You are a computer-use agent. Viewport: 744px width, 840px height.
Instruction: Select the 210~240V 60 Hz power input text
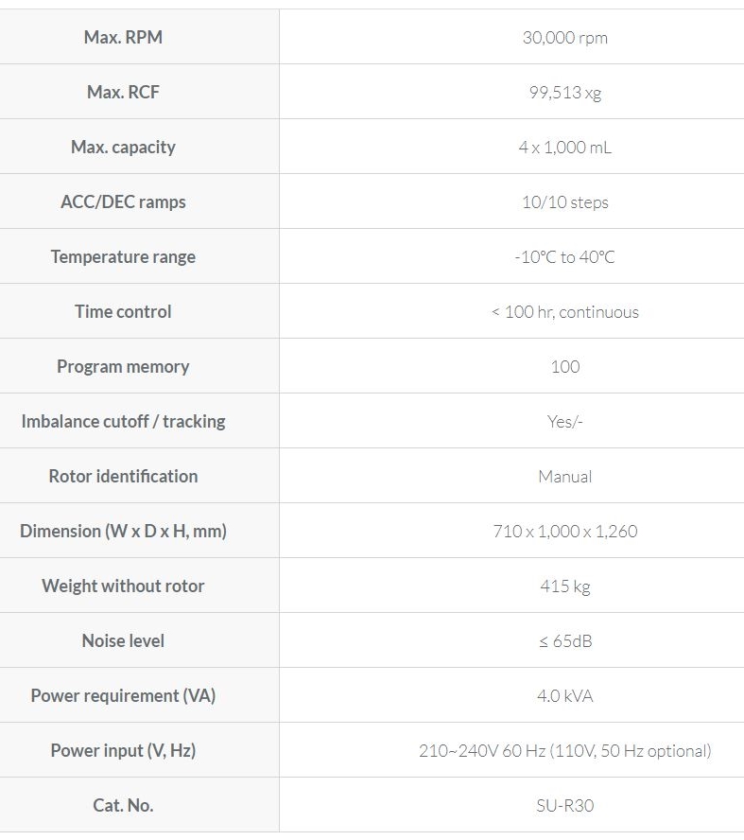(482, 751)
